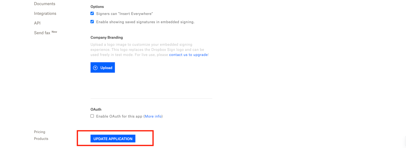Click UPDATE APPLICATION to save changes

coord(113,138)
